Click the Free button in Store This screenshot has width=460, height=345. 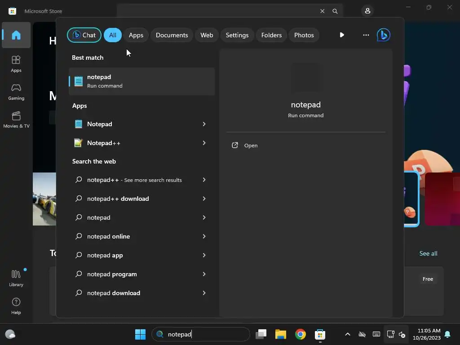coord(428,279)
